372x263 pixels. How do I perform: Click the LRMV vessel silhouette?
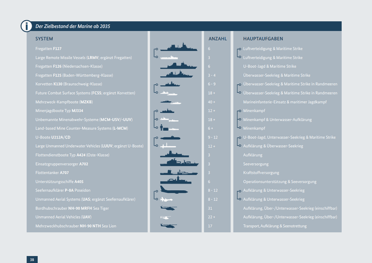point(169,57)
